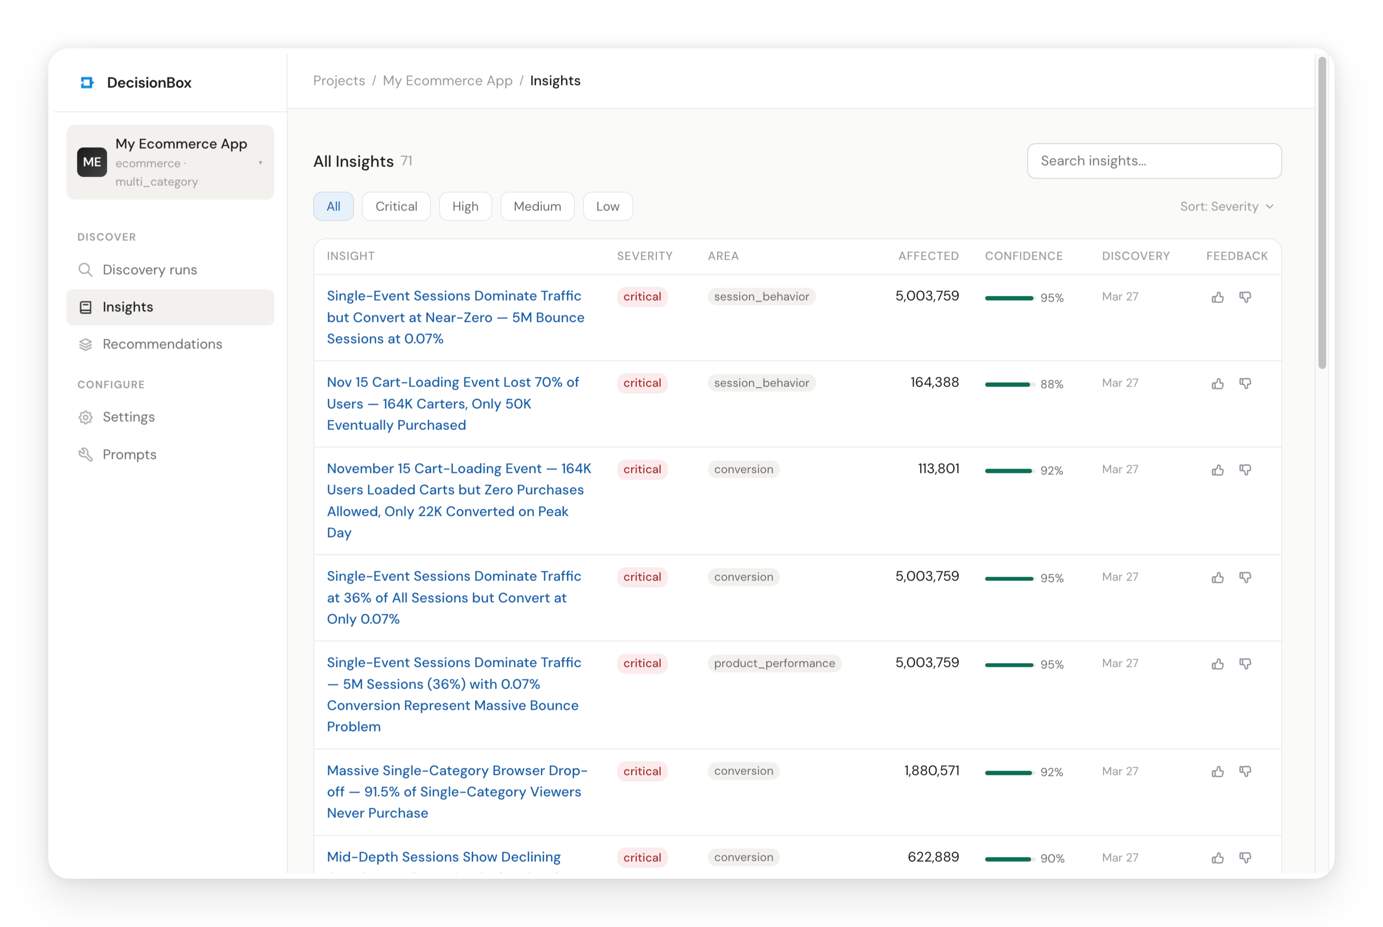Open Prompts in the sidebar
1383x927 pixels.
tap(170, 455)
